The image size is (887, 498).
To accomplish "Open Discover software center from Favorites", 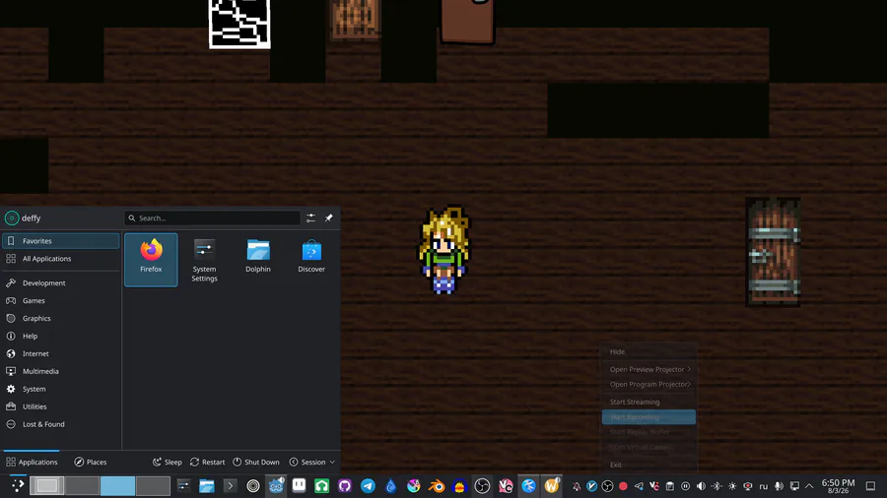I will coord(311,259).
